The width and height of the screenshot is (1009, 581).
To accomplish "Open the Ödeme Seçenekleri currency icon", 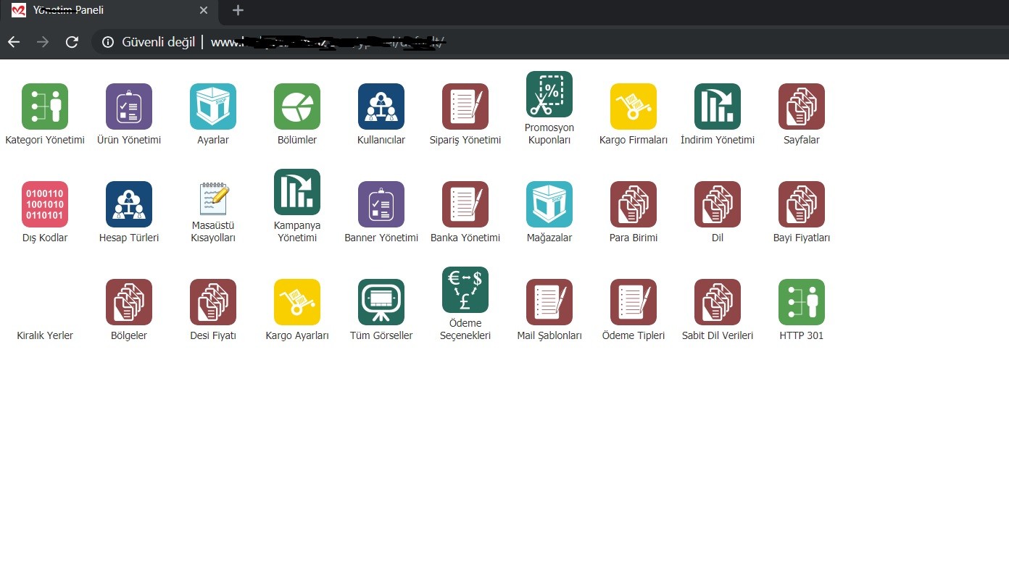I will tap(465, 290).
